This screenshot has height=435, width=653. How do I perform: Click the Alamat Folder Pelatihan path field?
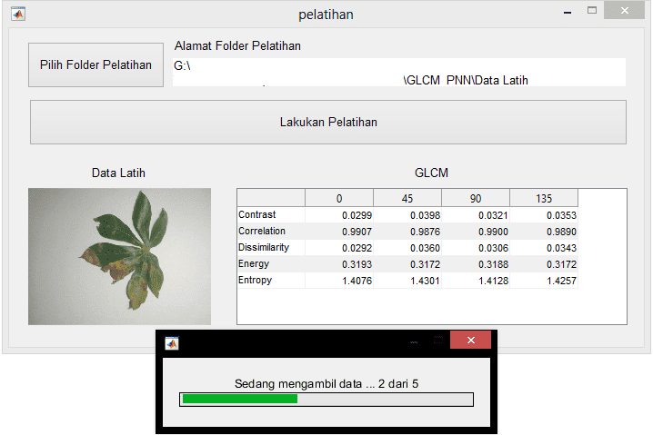[398, 73]
